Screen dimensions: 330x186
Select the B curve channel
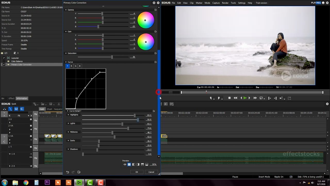(80, 66)
